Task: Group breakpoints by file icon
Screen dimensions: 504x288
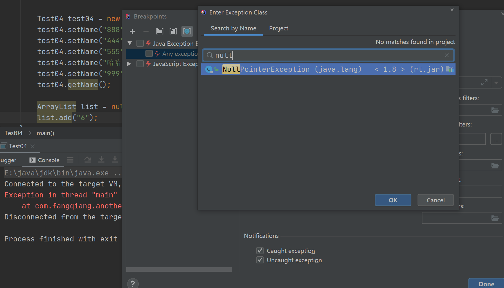Action: coord(173,31)
